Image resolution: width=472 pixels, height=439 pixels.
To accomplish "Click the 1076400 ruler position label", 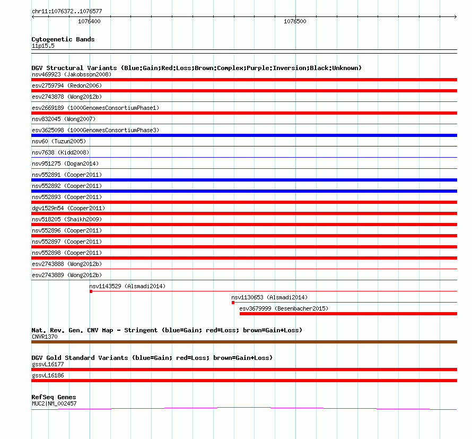I will pos(89,21).
